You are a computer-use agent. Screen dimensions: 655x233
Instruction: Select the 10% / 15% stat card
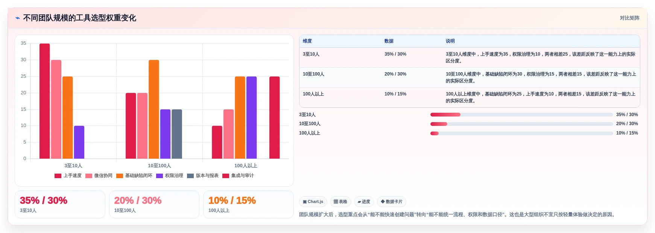coord(248,204)
